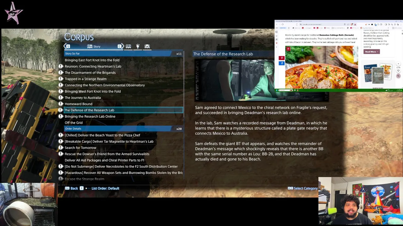Open the characters category tab icon
403x226 pixels.
point(147,46)
